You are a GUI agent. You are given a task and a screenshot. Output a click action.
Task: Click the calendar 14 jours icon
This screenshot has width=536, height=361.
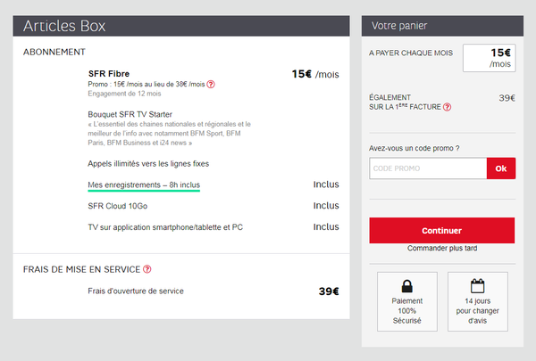click(477, 286)
